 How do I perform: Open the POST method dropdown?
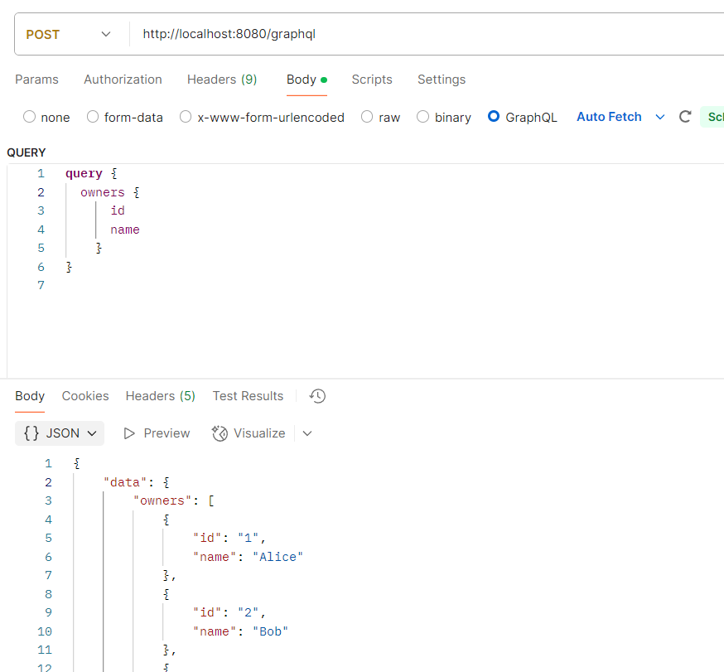[x=70, y=35]
